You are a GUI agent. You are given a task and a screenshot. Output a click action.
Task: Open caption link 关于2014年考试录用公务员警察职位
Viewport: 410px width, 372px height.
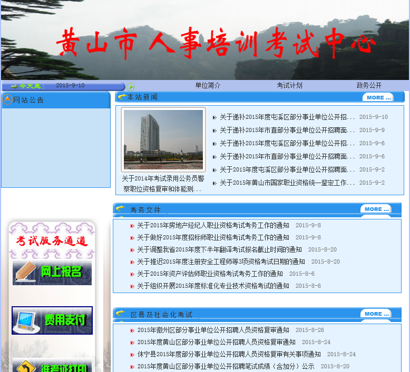(163, 184)
